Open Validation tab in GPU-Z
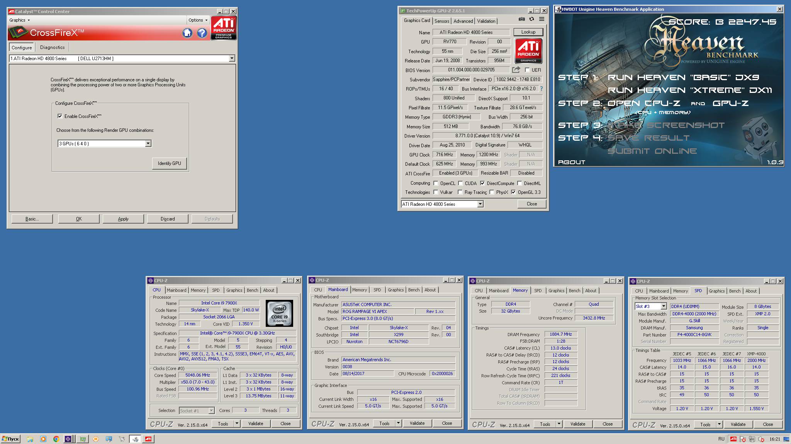This screenshot has width=791, height=444. tap(486, 21)
